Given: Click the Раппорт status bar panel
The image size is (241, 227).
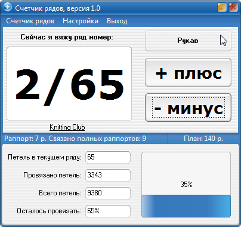Looking at the screenshot, I should tap(85, 139).
